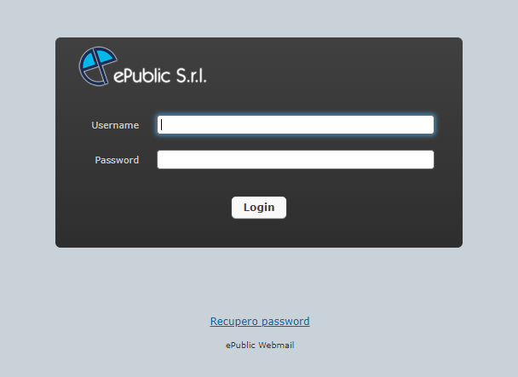Click the blinking cursor in the Username box
The image size is (518, 377).
(162, 125)
